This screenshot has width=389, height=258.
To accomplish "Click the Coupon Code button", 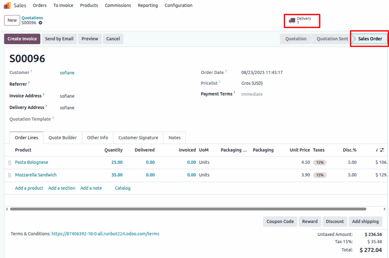I will [280, 222].
